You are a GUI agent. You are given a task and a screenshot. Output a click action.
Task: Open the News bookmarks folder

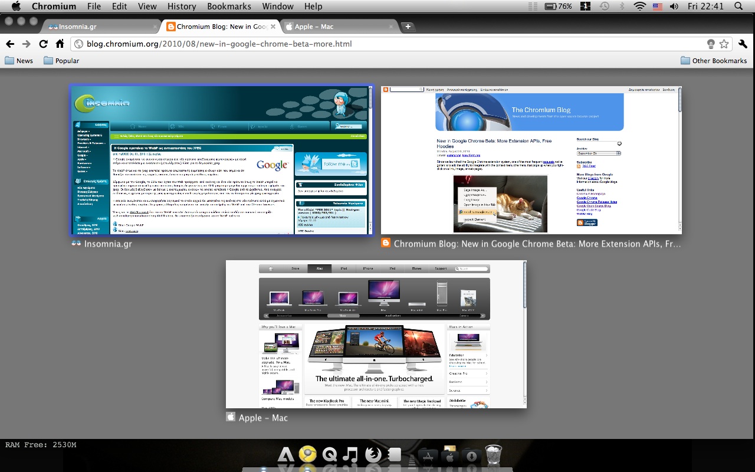(x=19, y=60)
